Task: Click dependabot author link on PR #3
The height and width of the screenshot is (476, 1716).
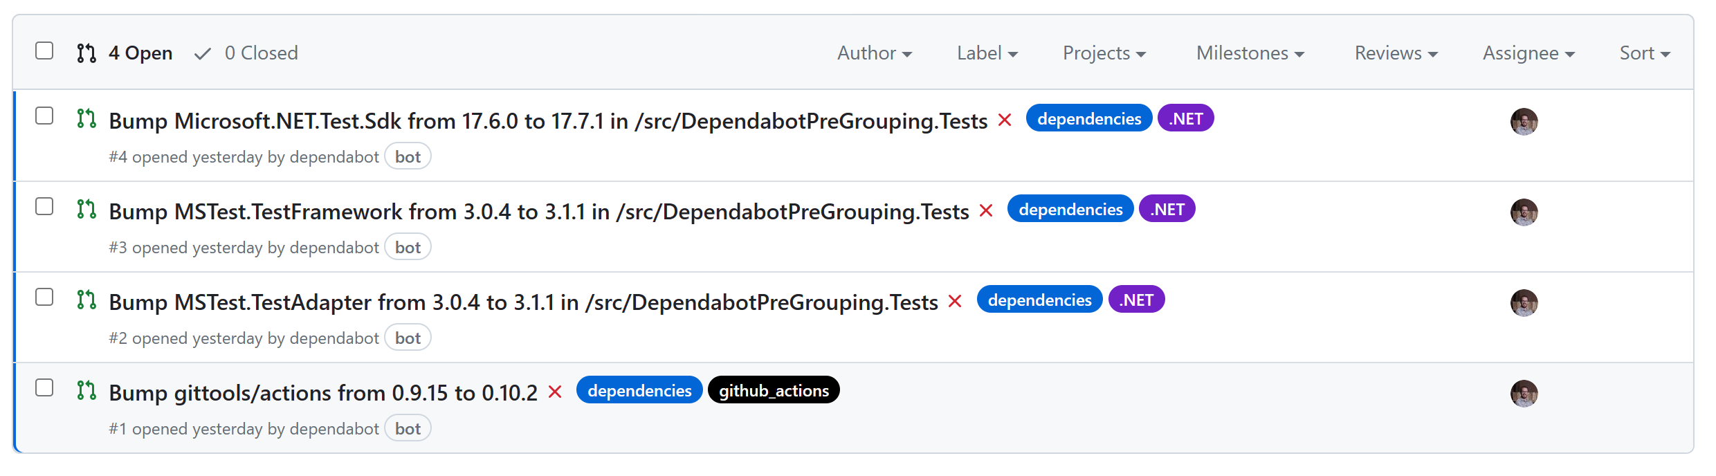Action: coord(334,248)
